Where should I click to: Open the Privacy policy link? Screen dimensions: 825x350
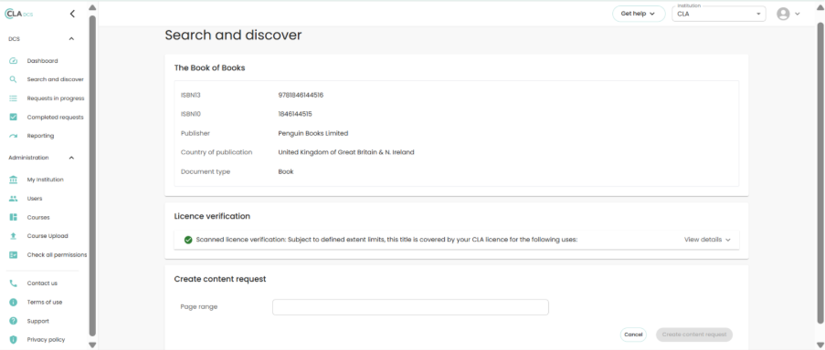(46, 339)
